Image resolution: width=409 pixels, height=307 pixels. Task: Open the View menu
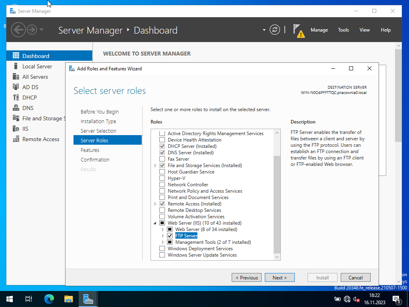364,30
